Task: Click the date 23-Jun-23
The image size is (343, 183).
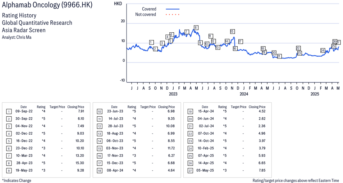Action: coord(115,111)
